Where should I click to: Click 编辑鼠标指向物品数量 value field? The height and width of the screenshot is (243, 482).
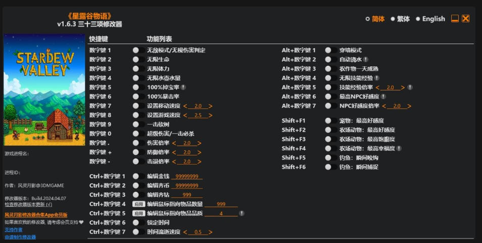pyautogui.click(x=221, y=204)
